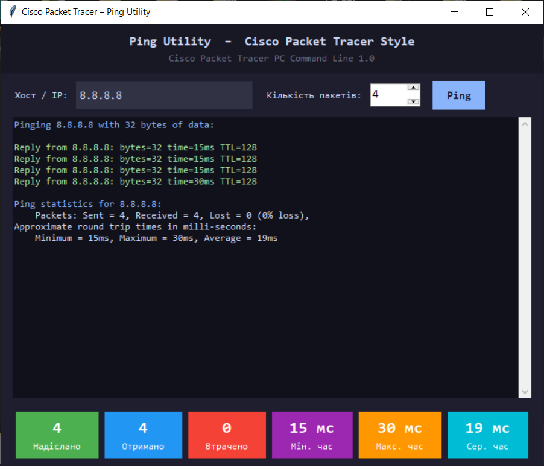Click the Хост / IP input field
The width and height of the screenshot is (544, 466).
(x=163, y=95)
